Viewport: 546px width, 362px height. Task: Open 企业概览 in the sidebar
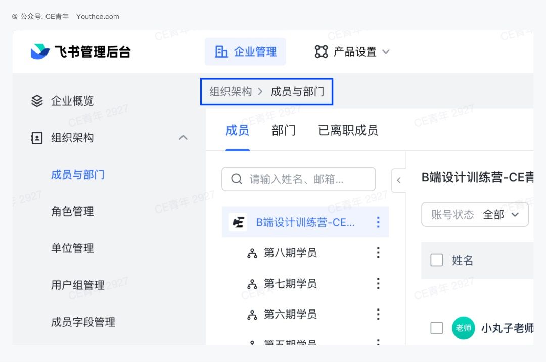[72, 101]
